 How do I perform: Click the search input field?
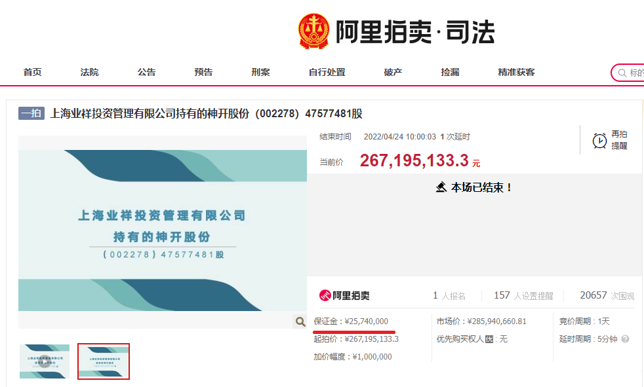pos(628,73)
